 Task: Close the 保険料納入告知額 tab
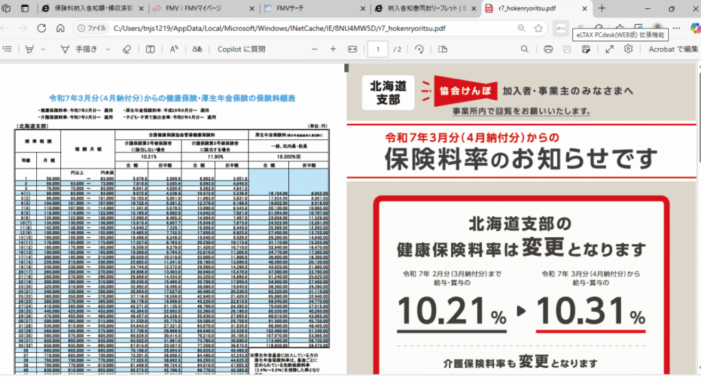[x=141, y=8]
